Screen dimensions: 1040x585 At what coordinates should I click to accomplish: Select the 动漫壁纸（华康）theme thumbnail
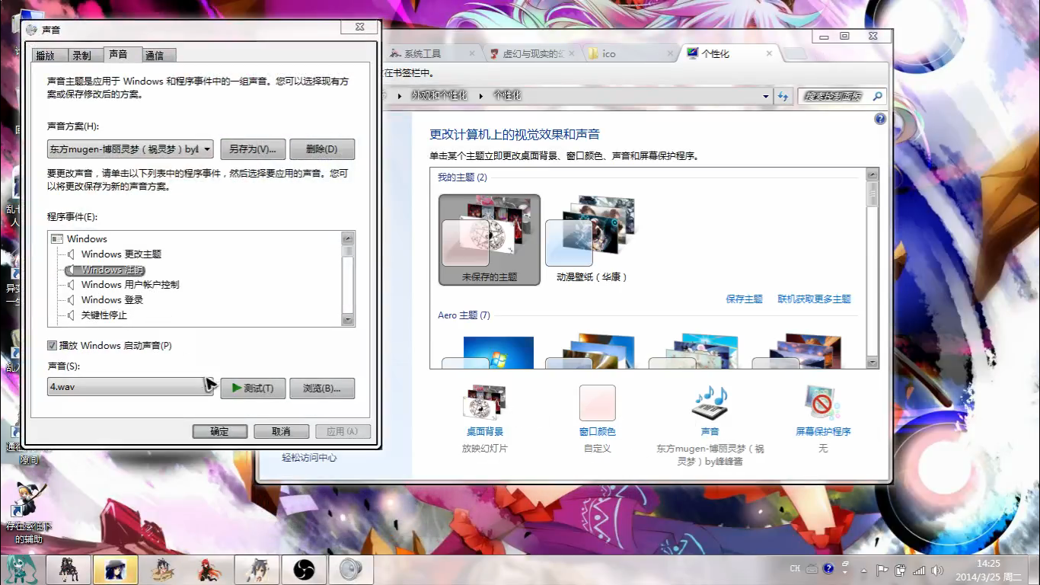(592, 240)
